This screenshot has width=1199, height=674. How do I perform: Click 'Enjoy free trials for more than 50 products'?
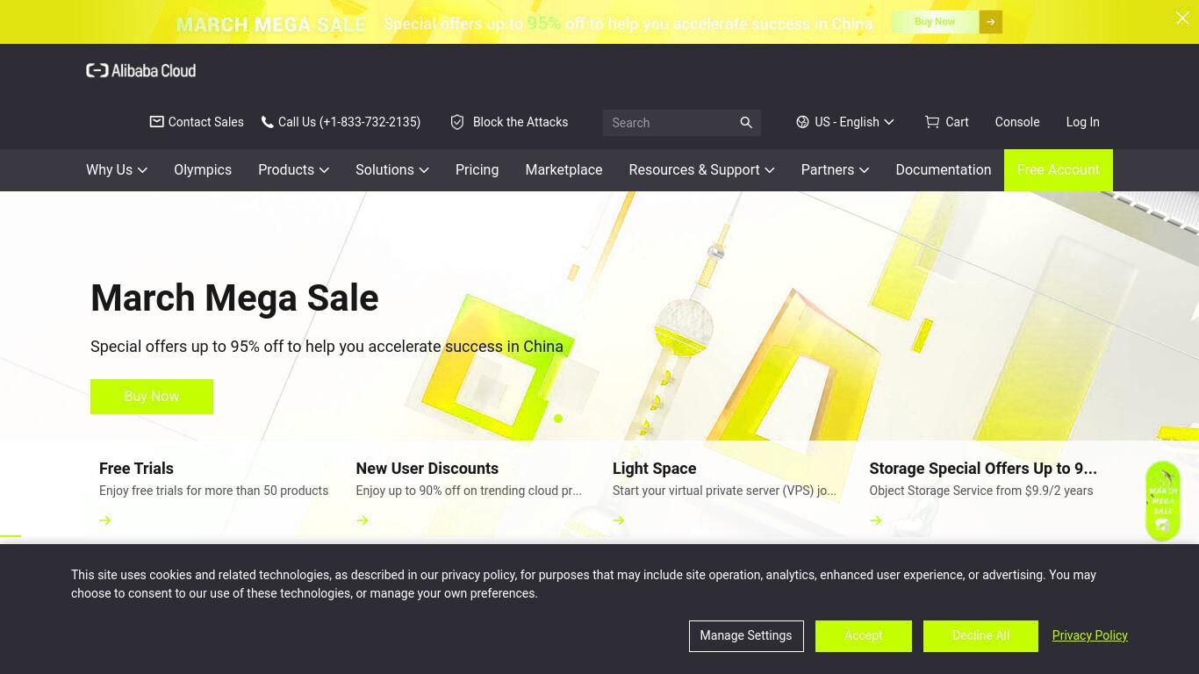[x=214, y=491]
